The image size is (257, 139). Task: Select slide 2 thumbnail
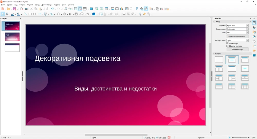[12, 37]
